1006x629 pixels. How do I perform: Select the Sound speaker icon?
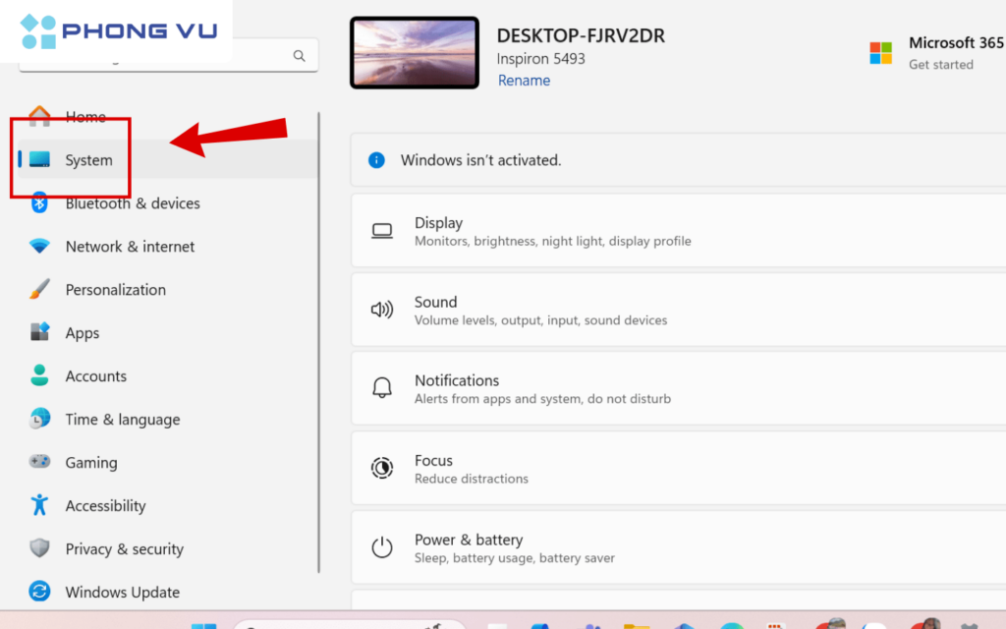(x=383, y=310)
